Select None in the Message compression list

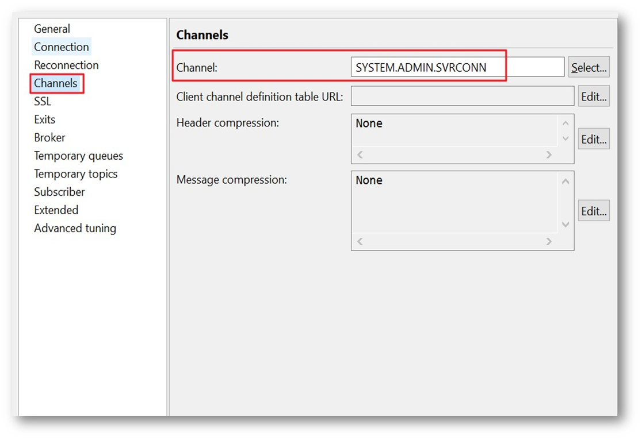(x=369, y=180)
